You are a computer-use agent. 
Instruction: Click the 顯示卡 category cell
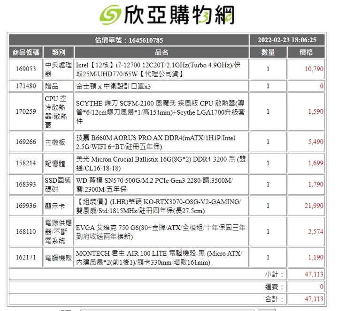(x=59, y=206)
